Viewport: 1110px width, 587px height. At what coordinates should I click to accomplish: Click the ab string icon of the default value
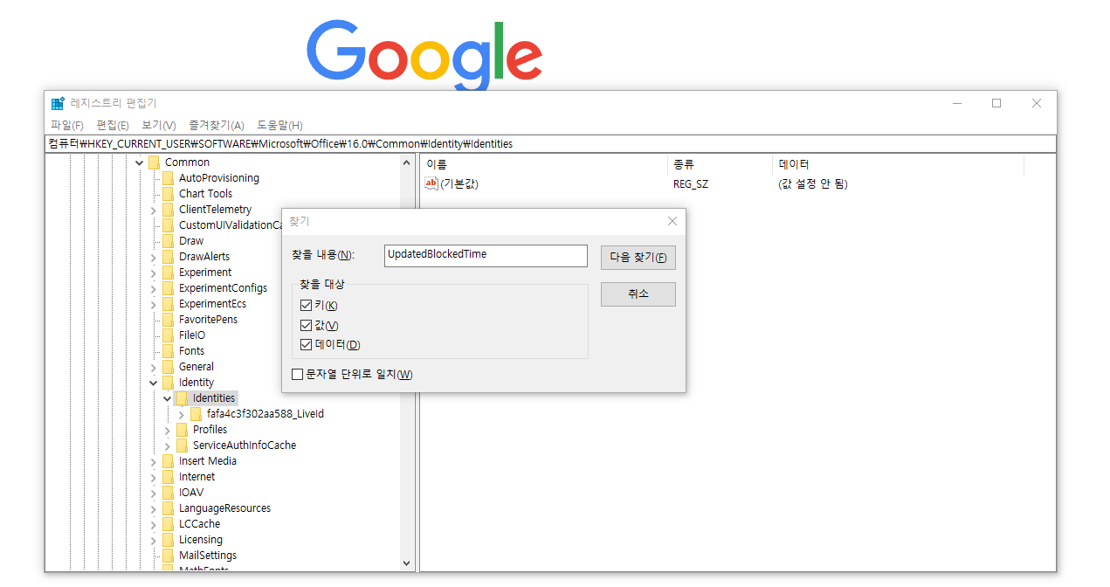(x=431, y=183)
